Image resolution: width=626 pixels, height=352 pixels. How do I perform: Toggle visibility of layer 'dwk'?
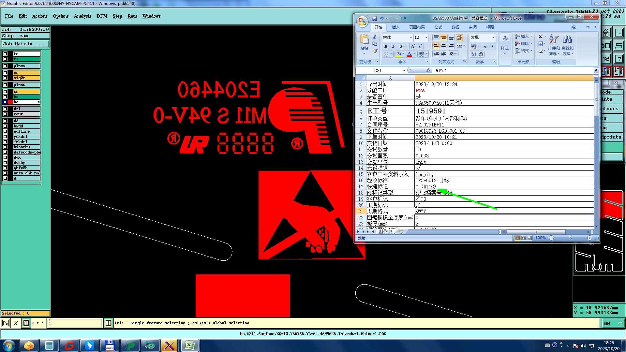coord(5,157)
